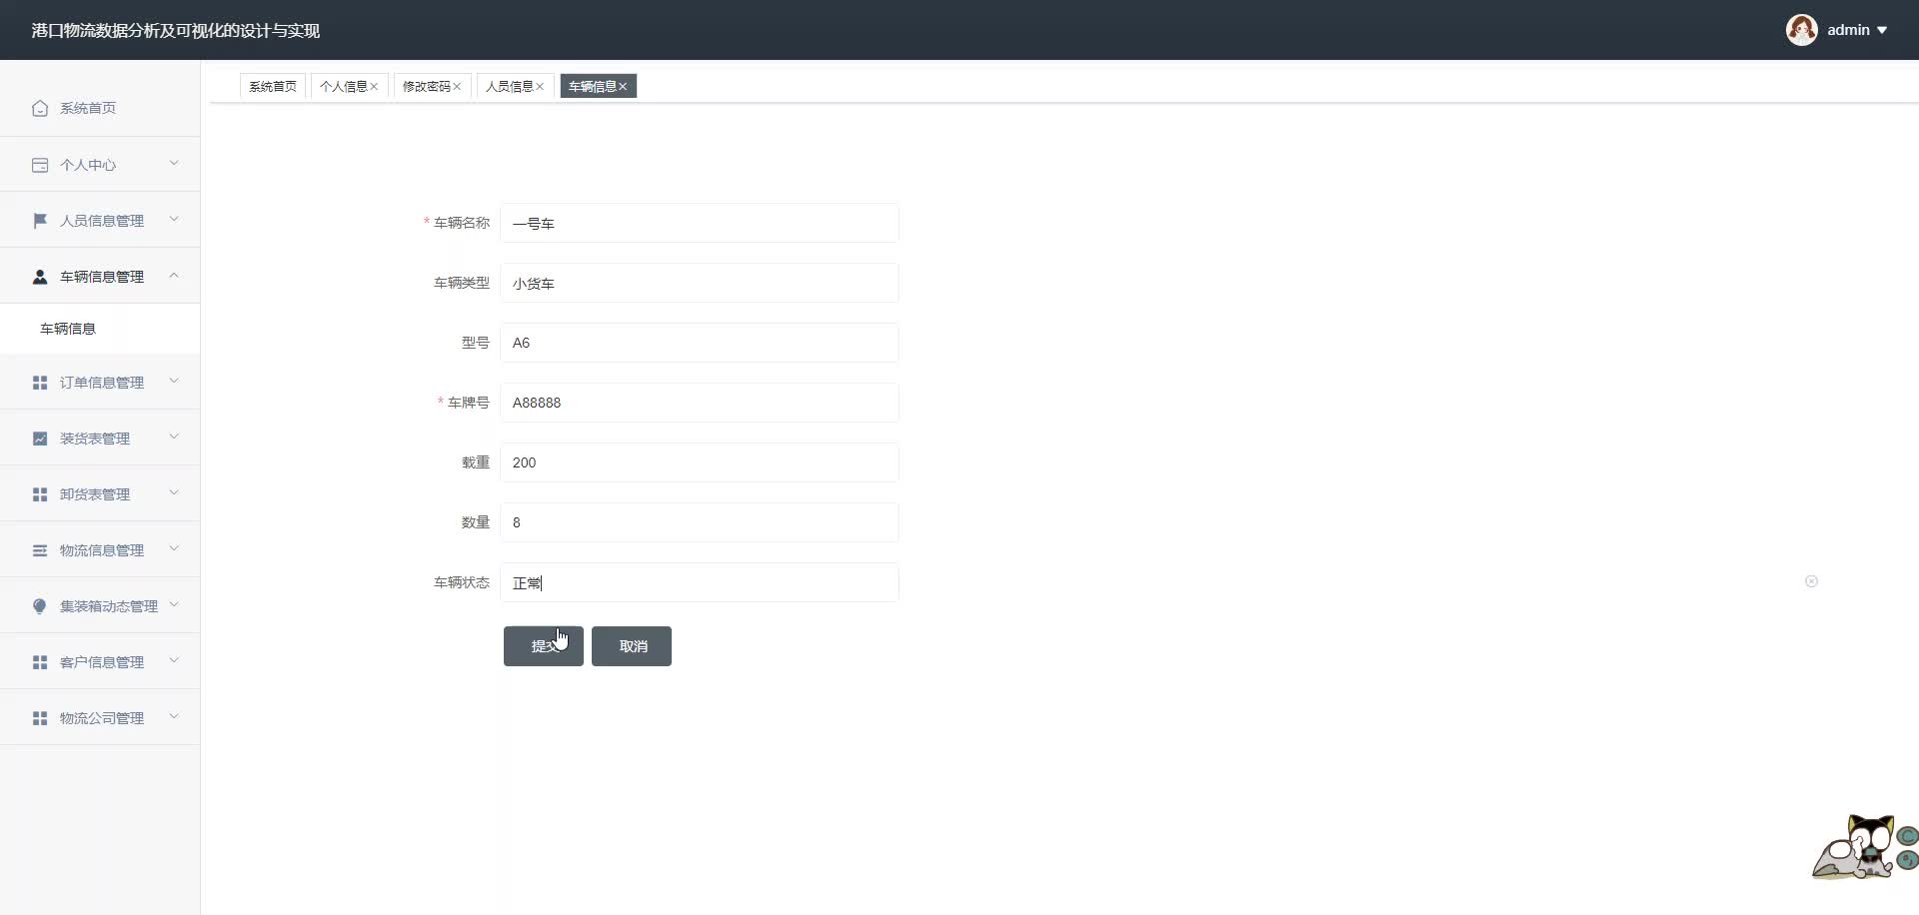
Task: Click the bulb icon beside 集装箱动态管理
Action: click(40, 606)
